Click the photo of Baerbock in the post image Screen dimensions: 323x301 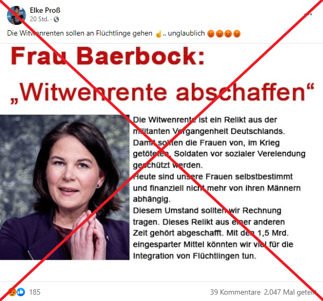coord(65,187)
